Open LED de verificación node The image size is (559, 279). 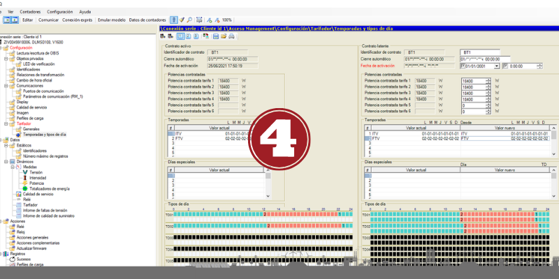tap(39, 64)
